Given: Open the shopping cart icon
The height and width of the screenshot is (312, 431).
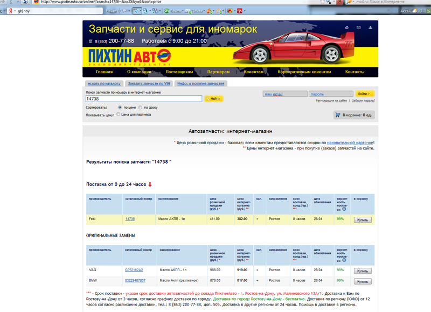Looking at the screenshot, I should [x=338, y=115].
